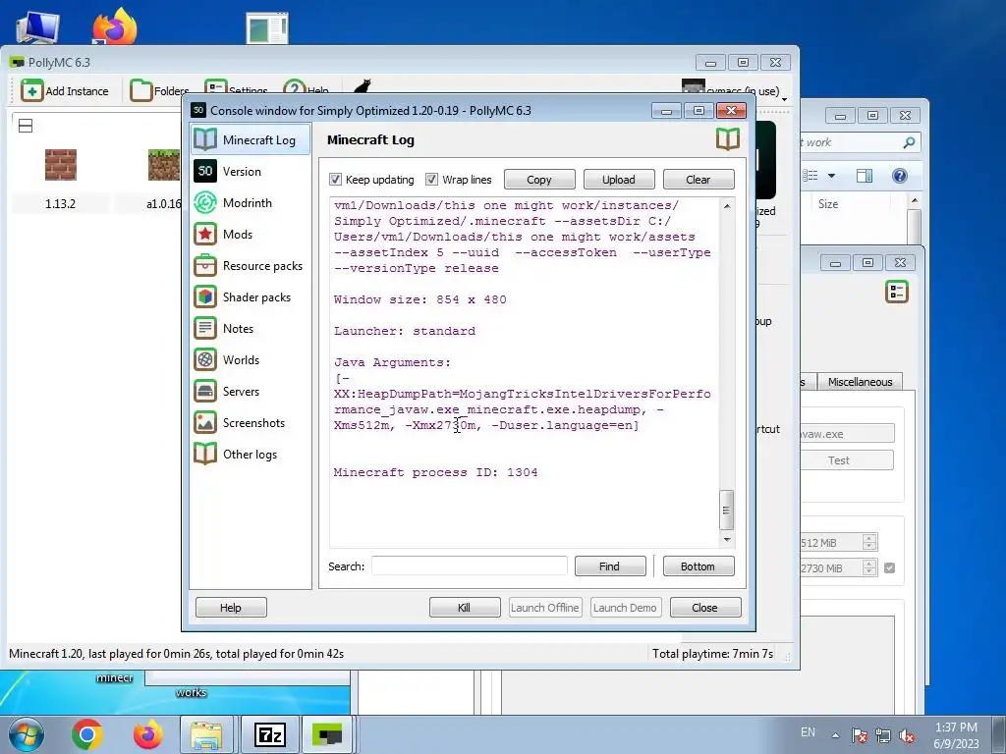Kill the running Minecraft process

pos(465,607)
